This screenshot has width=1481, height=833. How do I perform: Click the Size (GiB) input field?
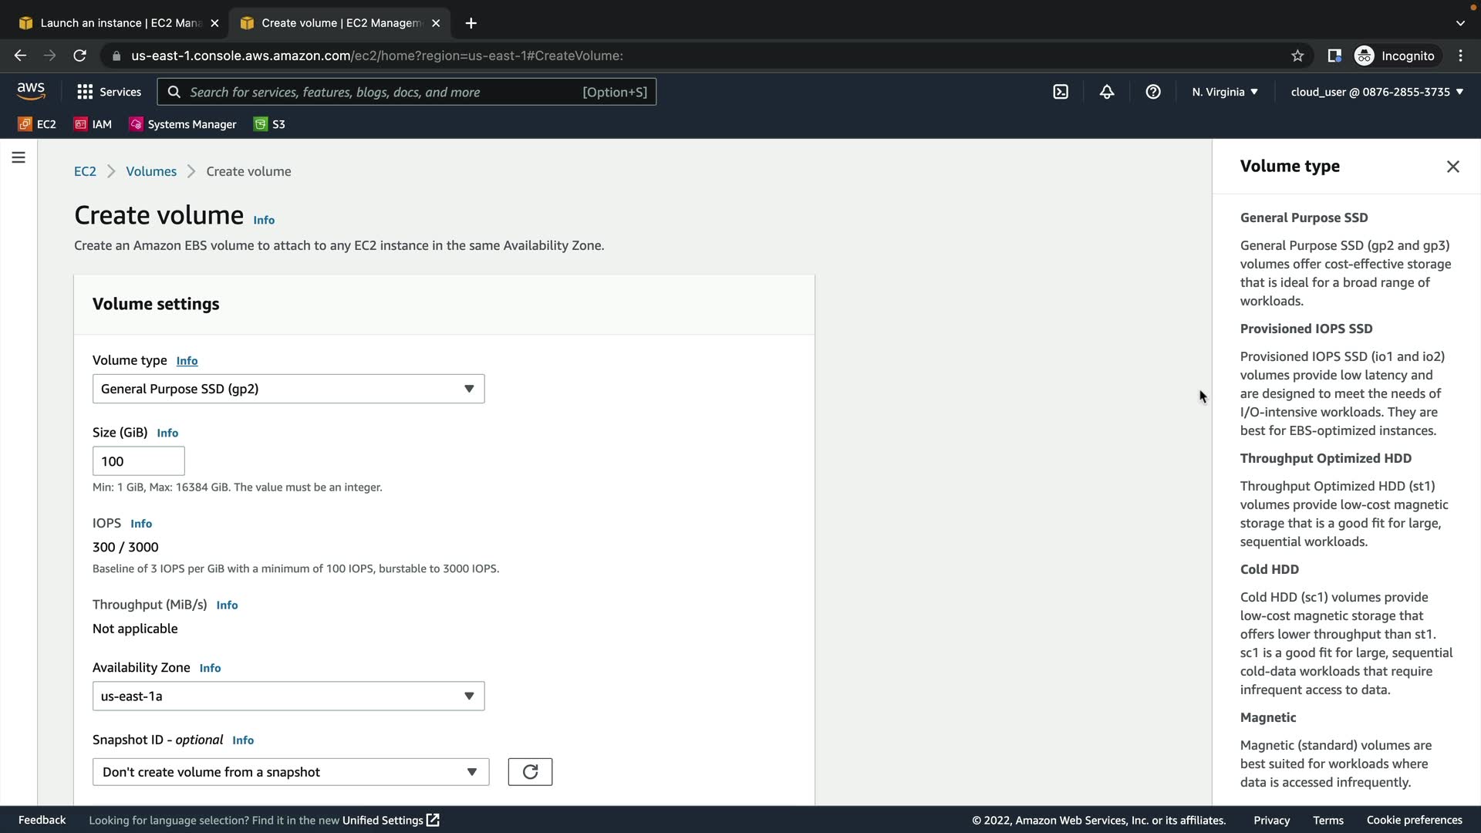click(139, 461)
